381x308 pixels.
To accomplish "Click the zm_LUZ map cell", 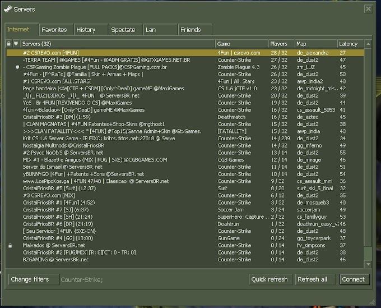I will [306, 67].
